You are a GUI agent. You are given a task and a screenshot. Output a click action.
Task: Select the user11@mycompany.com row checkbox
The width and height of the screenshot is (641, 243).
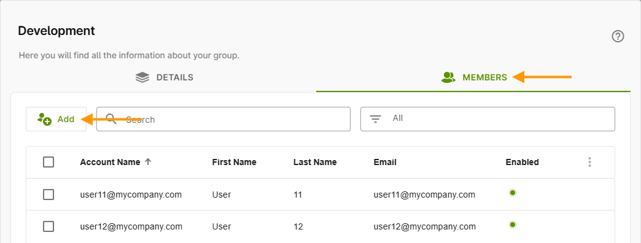pyautogui.click(x=49, y=195)
